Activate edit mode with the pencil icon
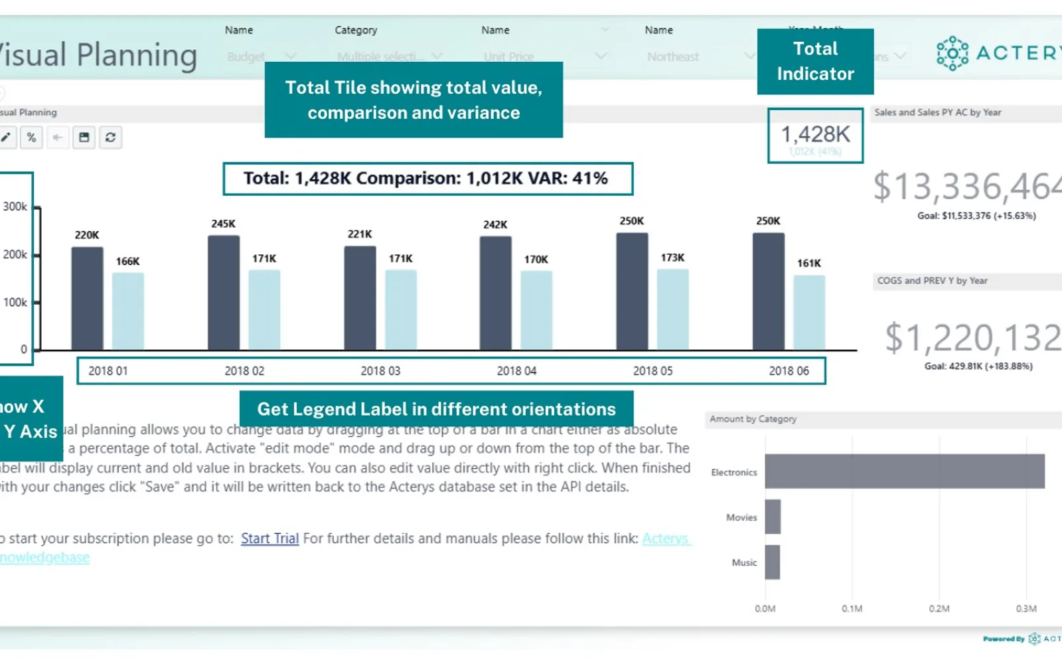The image size is (1062, 664). (5, 137)
